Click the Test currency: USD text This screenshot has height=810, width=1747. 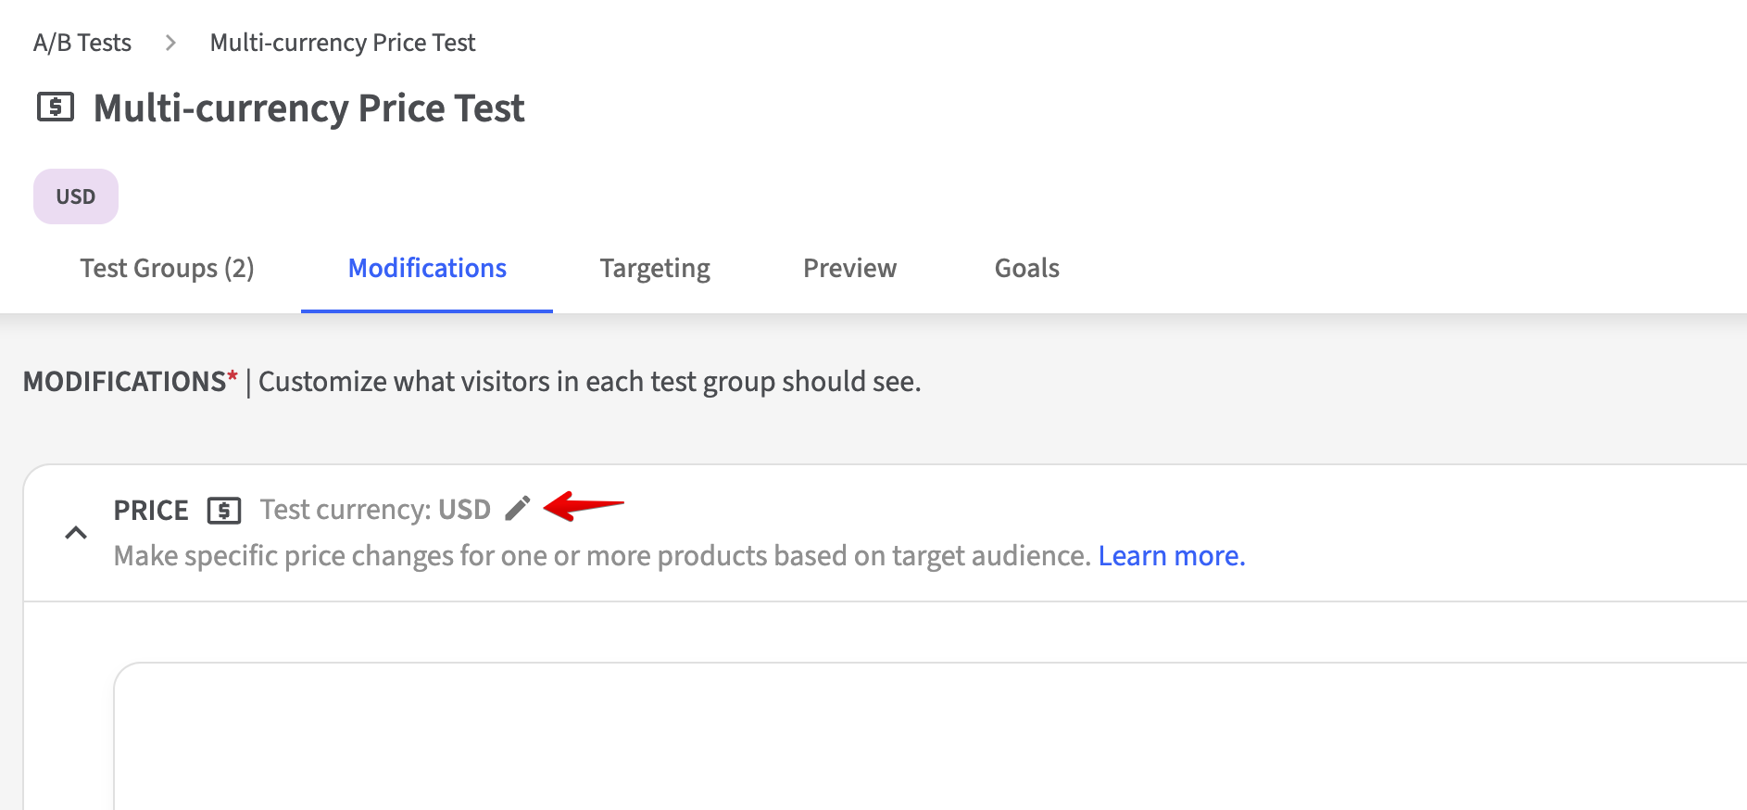click(375, 510)
